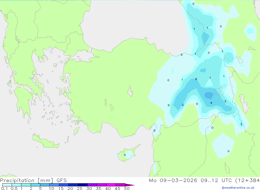Click the darkest blue precipitation patch above the '4'
Screen dimensions: 260x190
[x=209, y=95]
